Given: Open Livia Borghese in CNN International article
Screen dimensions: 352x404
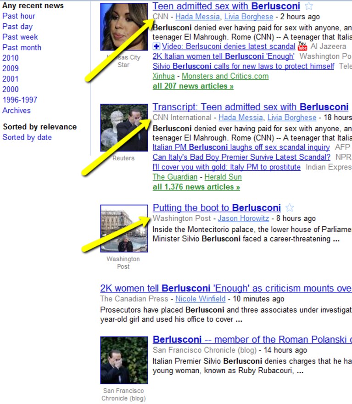Looking at the screenshot, I should 292,118.
